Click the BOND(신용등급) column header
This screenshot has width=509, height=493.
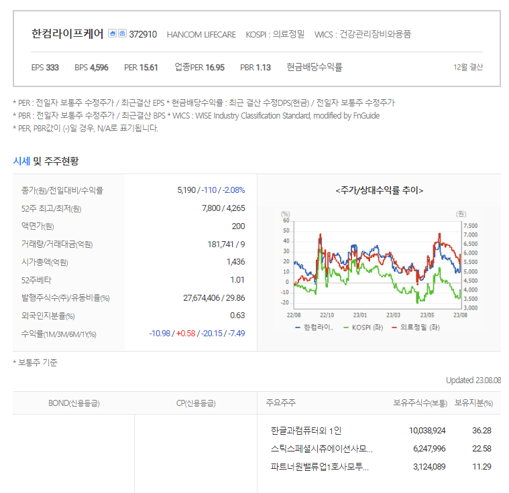pos(74,403)
